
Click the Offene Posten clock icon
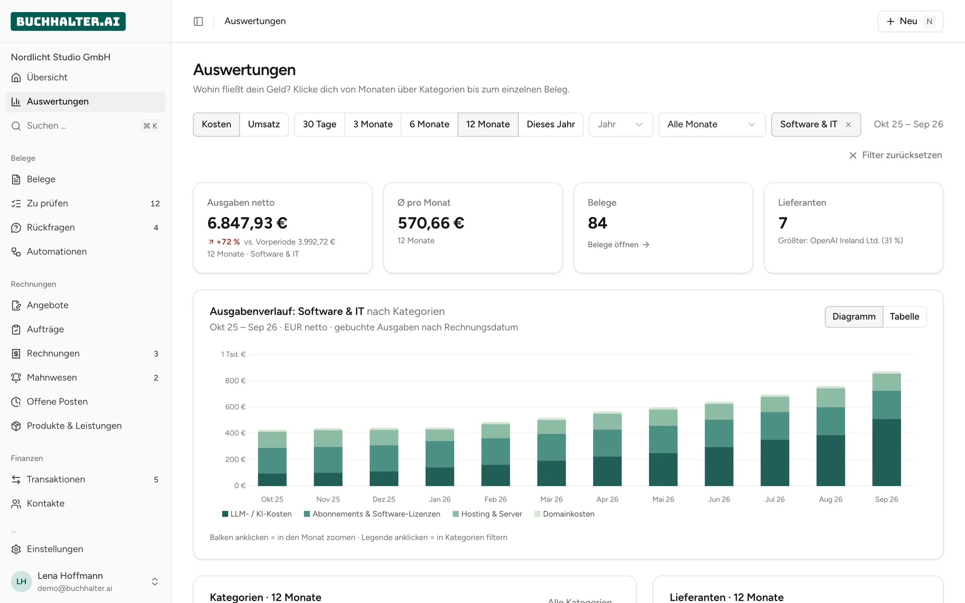[16, 402]
